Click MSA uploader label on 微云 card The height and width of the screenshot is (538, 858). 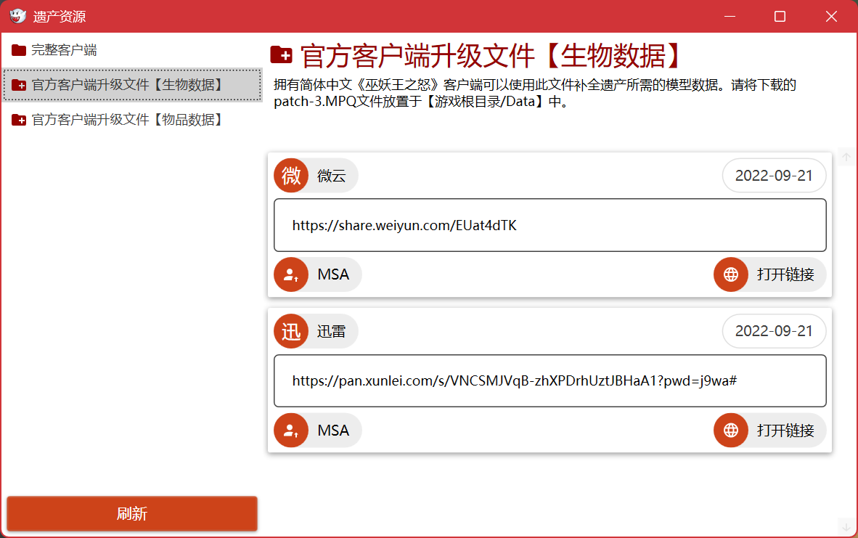(x=333, y=274)
